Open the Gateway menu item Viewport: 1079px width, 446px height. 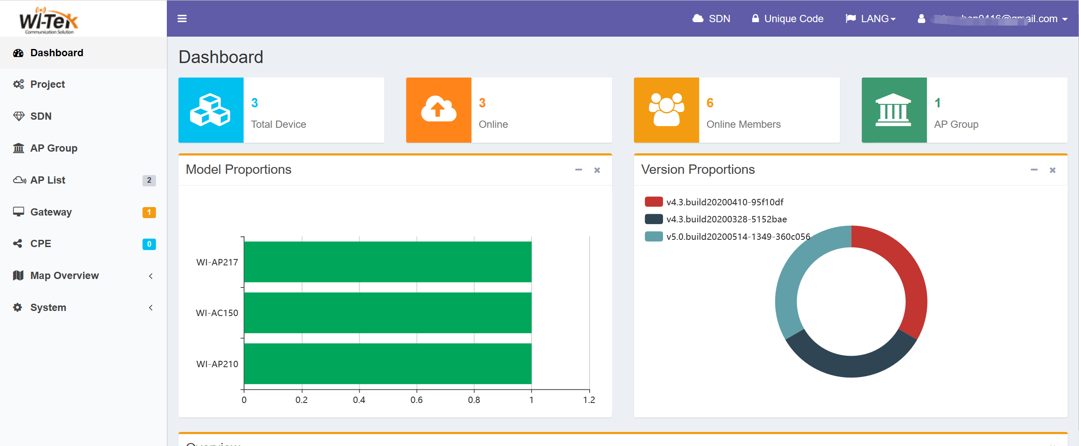(83, 212)
